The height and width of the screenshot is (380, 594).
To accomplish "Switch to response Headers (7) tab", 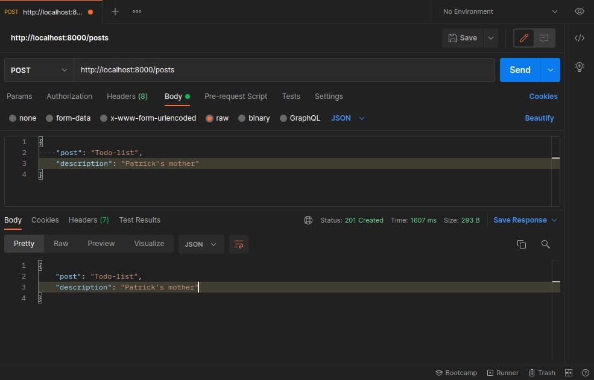I will [x=89, y=220].
